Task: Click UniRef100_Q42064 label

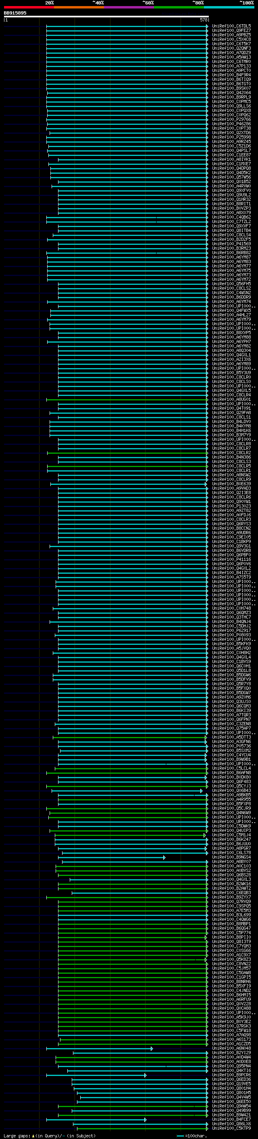Action: pyautogui.click(x=231, y=93)
